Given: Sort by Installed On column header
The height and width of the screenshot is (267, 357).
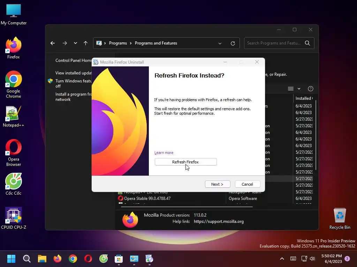Looking at the screenshot, I should (304, 98).
